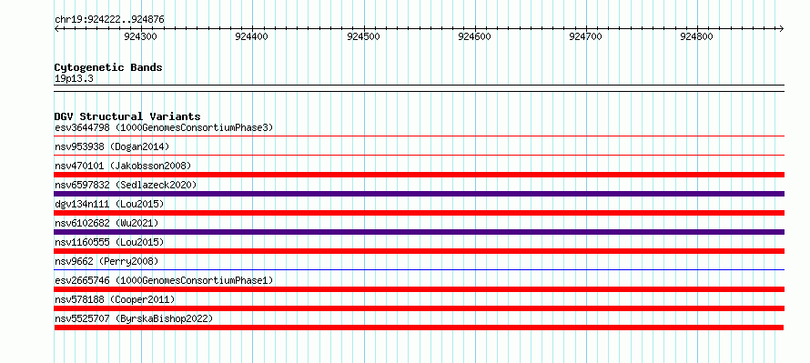
Task: Open variant dgv134n111 (Lou2015) label
Action: [109, 204]
